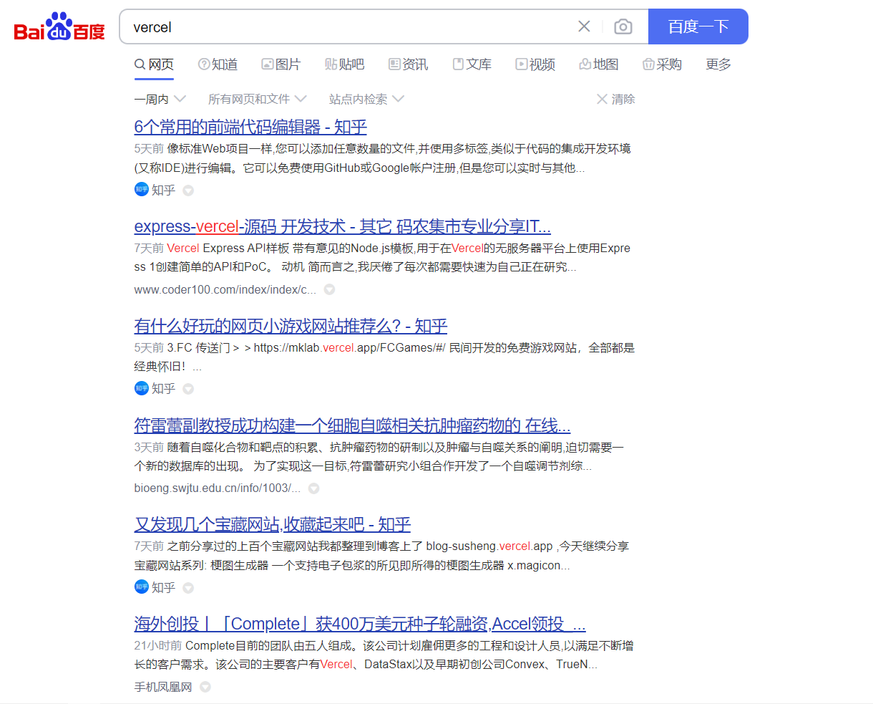Click the location pin icon for 地图
Image resolution: width=873 pixels, height=704 pixels.
584,64
